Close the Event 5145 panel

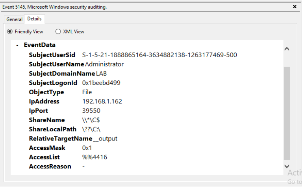tap(295, 7)
